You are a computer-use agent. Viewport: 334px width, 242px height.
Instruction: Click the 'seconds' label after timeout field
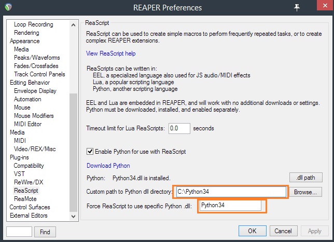pos(203,128)
